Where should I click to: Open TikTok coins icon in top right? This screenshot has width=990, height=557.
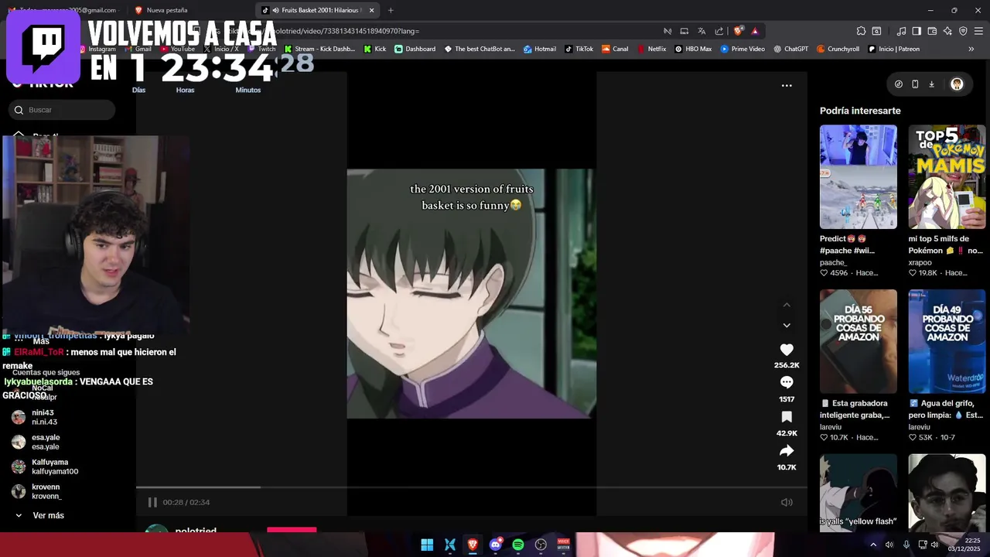(x=898, y=84)
